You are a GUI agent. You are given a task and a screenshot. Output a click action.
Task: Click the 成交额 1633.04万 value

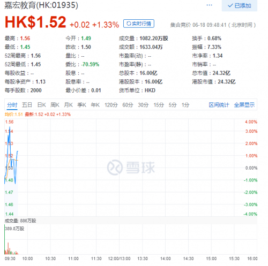pyautogui.click(x=151, y=47)
